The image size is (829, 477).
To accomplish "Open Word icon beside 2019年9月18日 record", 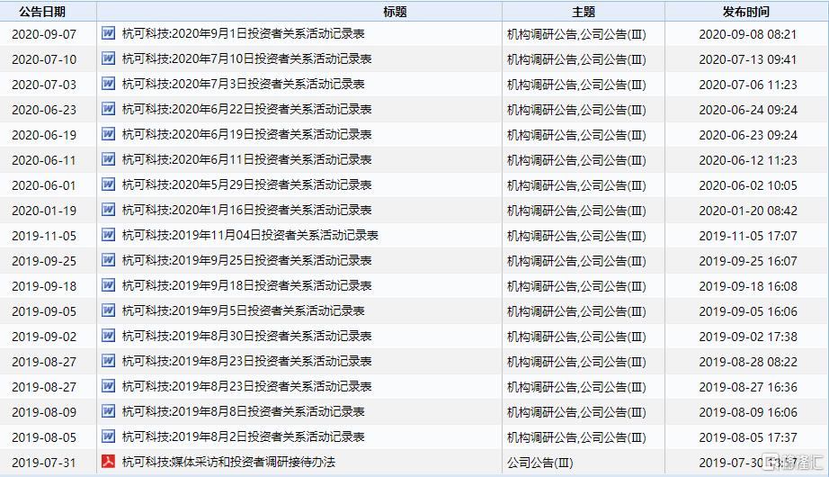I will [x=108, y=285].
